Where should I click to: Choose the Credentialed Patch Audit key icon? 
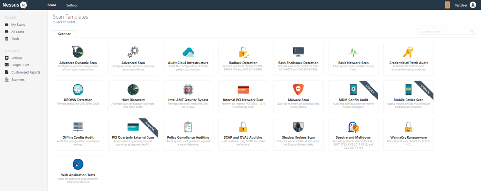coord(408,52)
